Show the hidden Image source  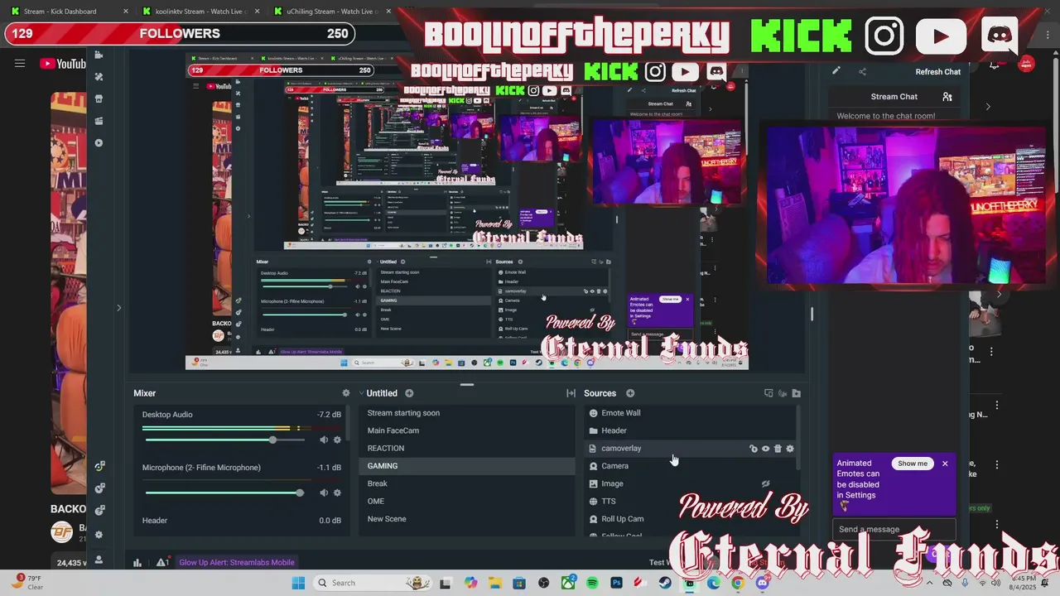[x=766, y=483]
